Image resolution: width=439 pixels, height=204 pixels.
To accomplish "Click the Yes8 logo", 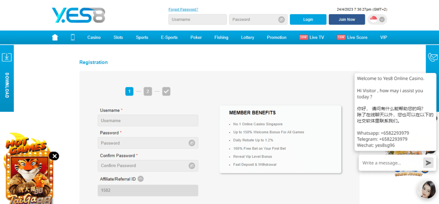I will pos(78,15).
